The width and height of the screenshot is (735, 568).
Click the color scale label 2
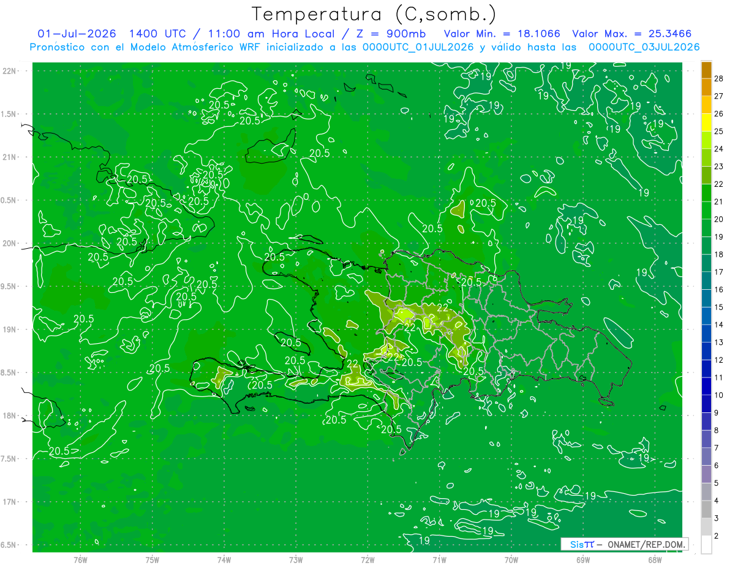pos(717,536)
